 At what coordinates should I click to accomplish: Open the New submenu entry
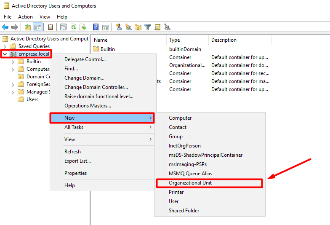(x=102, y=118)
